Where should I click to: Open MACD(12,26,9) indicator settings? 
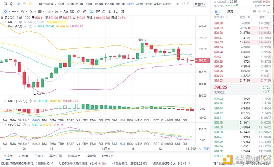(30, 101)
